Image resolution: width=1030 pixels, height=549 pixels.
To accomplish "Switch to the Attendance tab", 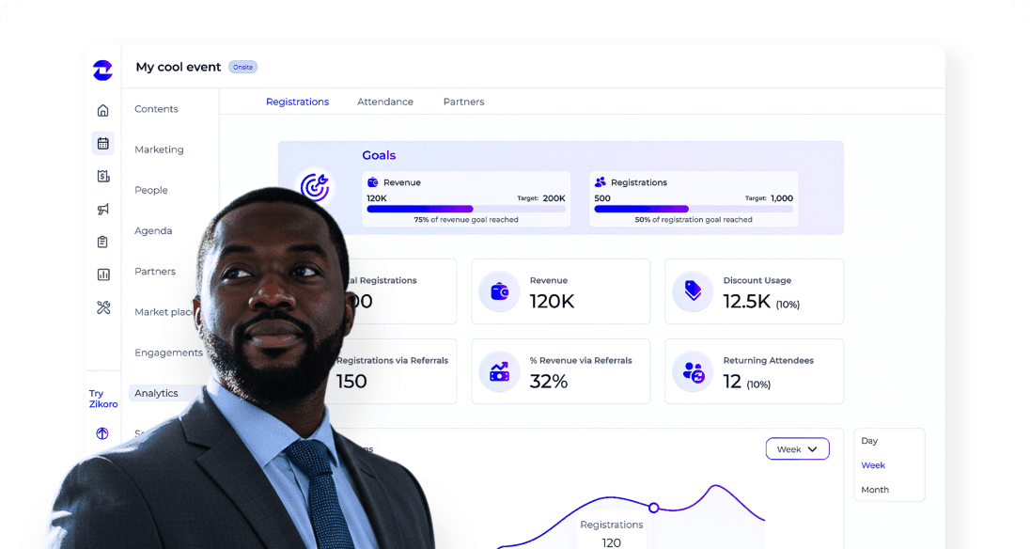I will [385, 102].
